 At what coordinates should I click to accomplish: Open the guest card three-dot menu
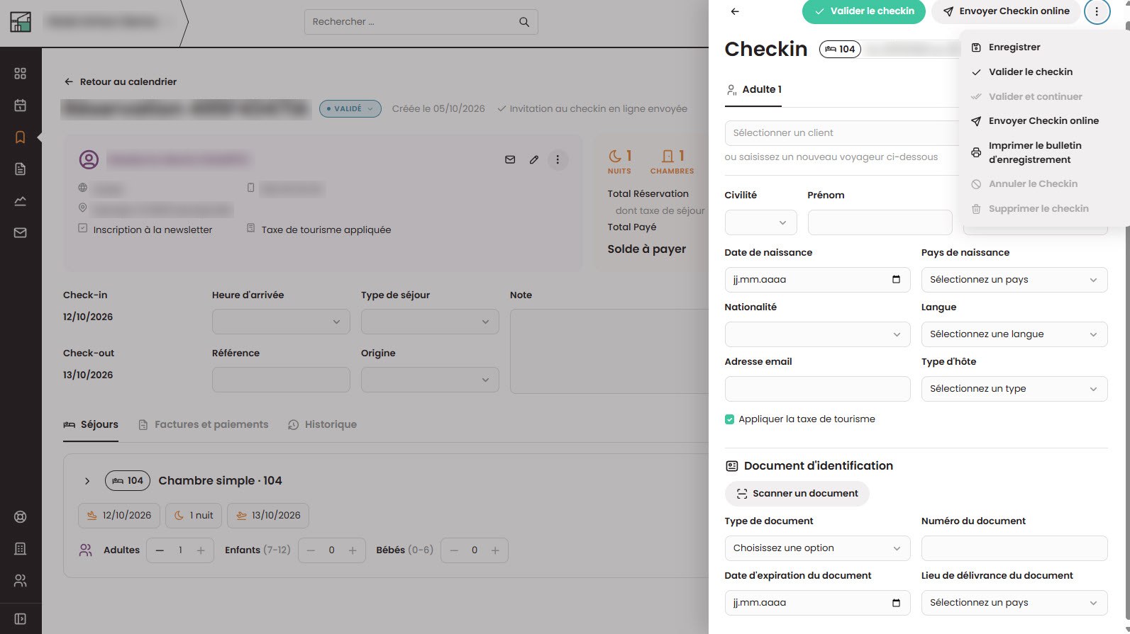point(558,159)
